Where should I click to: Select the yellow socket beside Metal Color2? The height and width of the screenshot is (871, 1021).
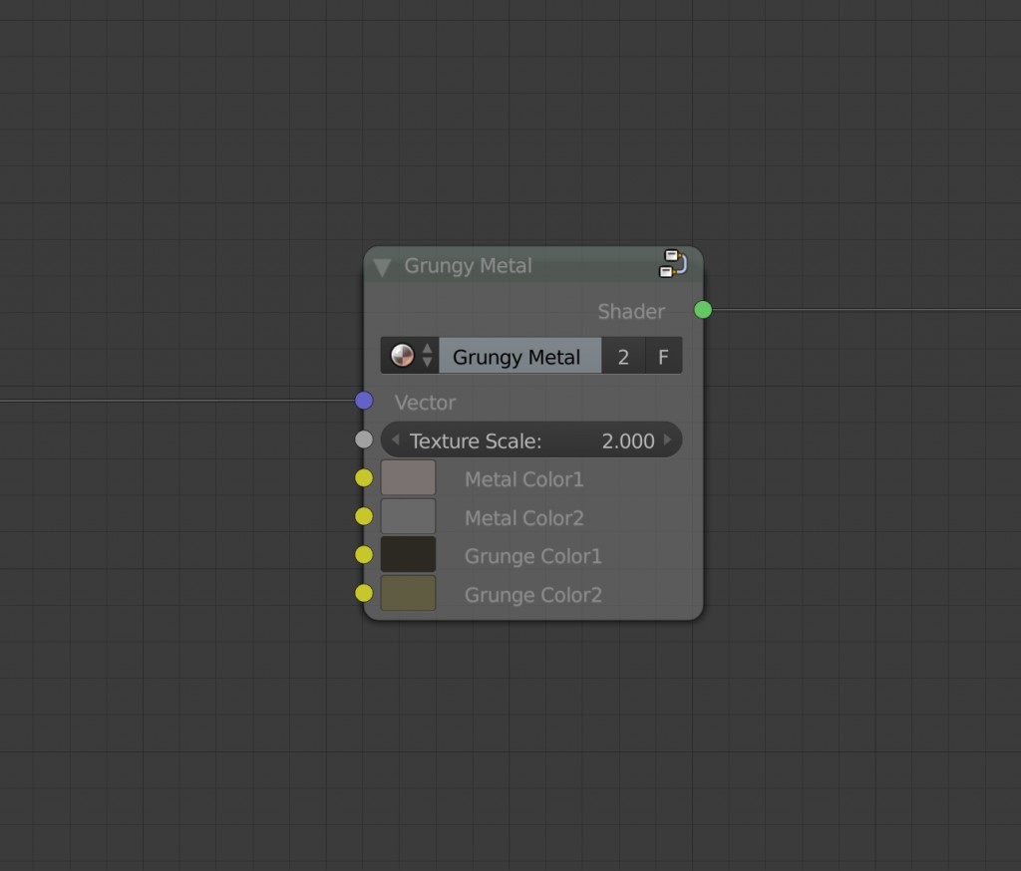(363, 516)
